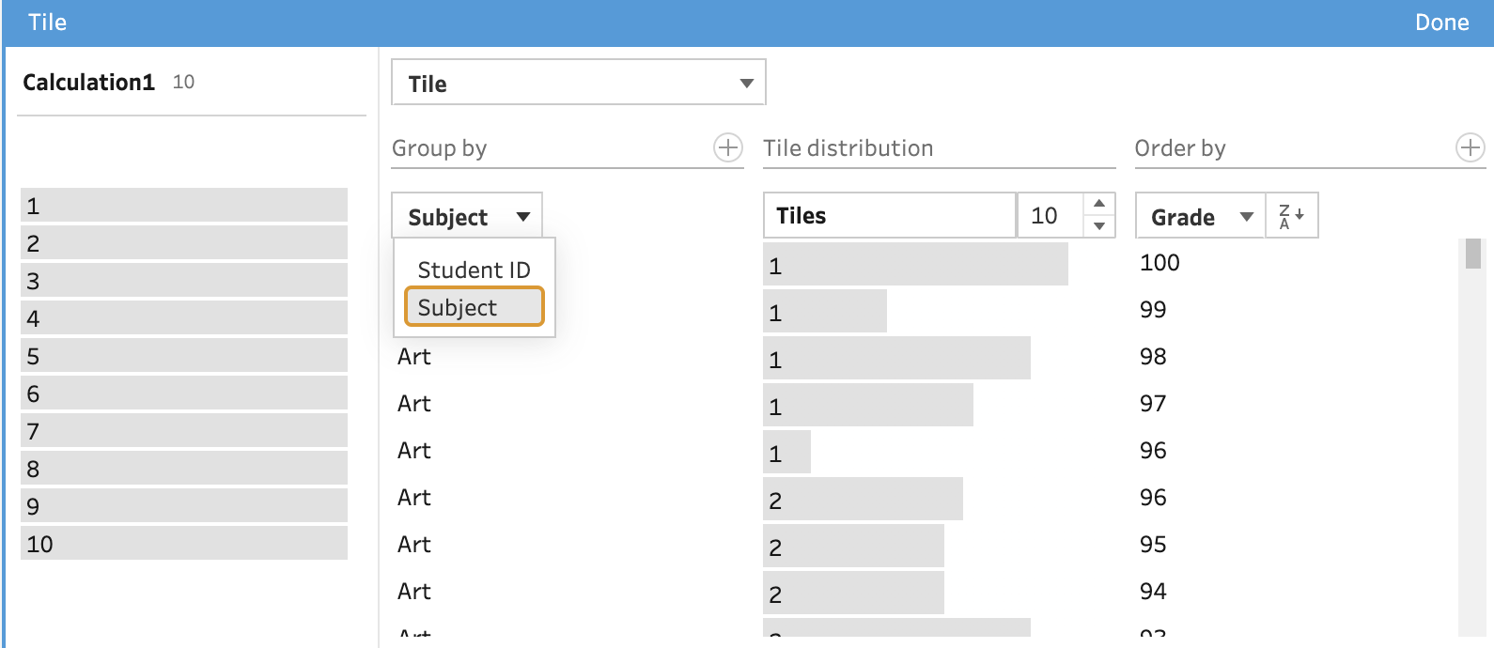
Task: Expand the Grade order by dropdown
Action: (1200, 216)
